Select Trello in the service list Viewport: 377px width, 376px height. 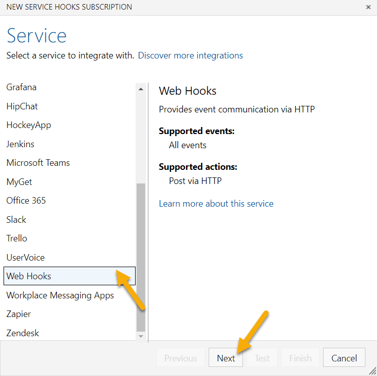coord(70,238)
